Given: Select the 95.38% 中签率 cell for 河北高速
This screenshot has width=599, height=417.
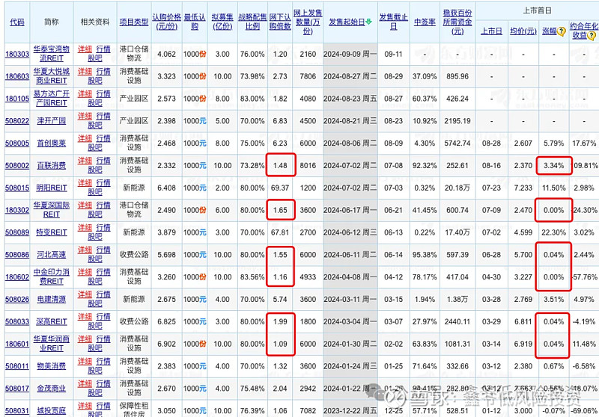Looking at the screenshot, I should point(425,255).
